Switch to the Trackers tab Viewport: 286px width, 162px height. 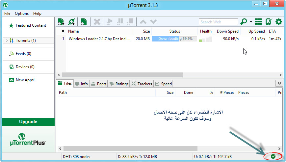click(x=142, y=84)
